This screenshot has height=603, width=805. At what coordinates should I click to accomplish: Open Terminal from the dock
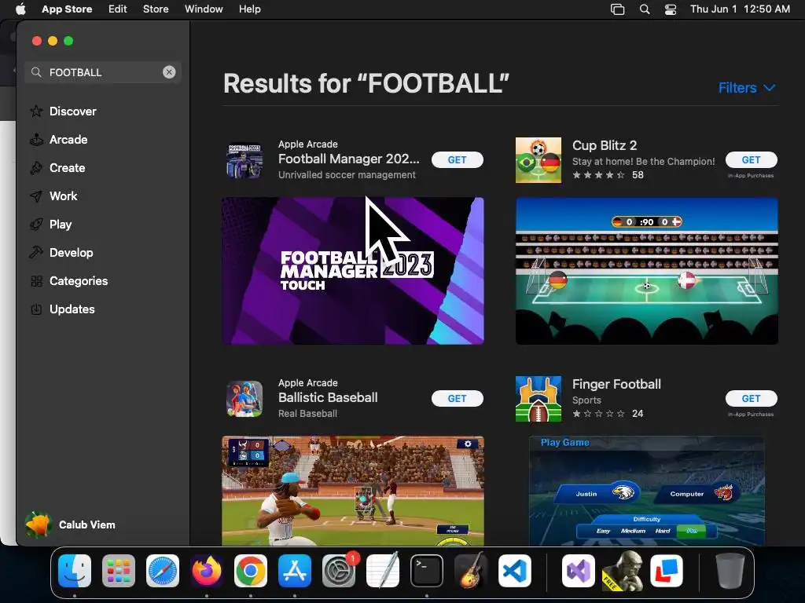(x=427, y=571)
